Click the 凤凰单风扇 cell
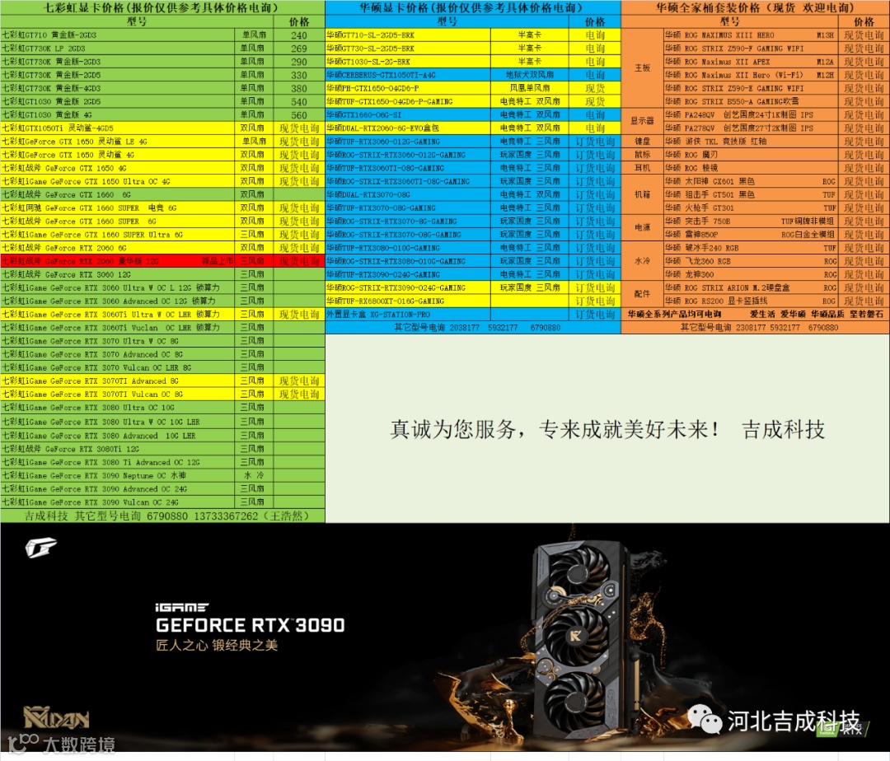The width and height of the screenshot is (890, 761). tap(530, 88)
